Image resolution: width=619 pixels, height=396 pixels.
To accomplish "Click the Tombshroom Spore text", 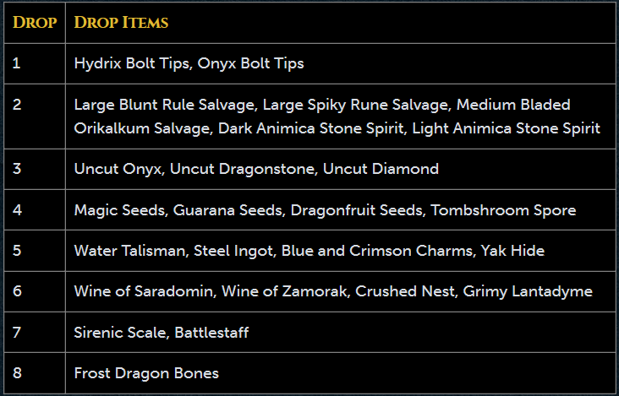I will [x=503, y=210].
